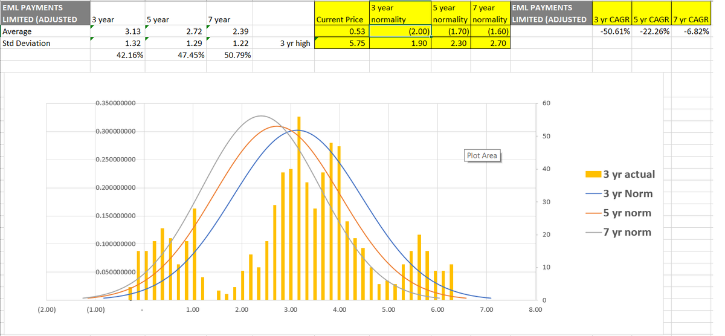
Task: Select the 3 yr high value 5.75
Action: [x=341, y=44]
